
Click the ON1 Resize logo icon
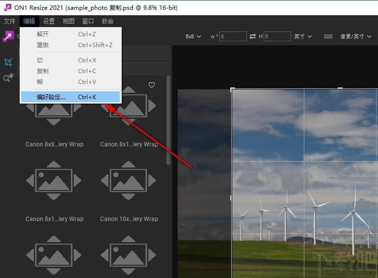(8, 37)
